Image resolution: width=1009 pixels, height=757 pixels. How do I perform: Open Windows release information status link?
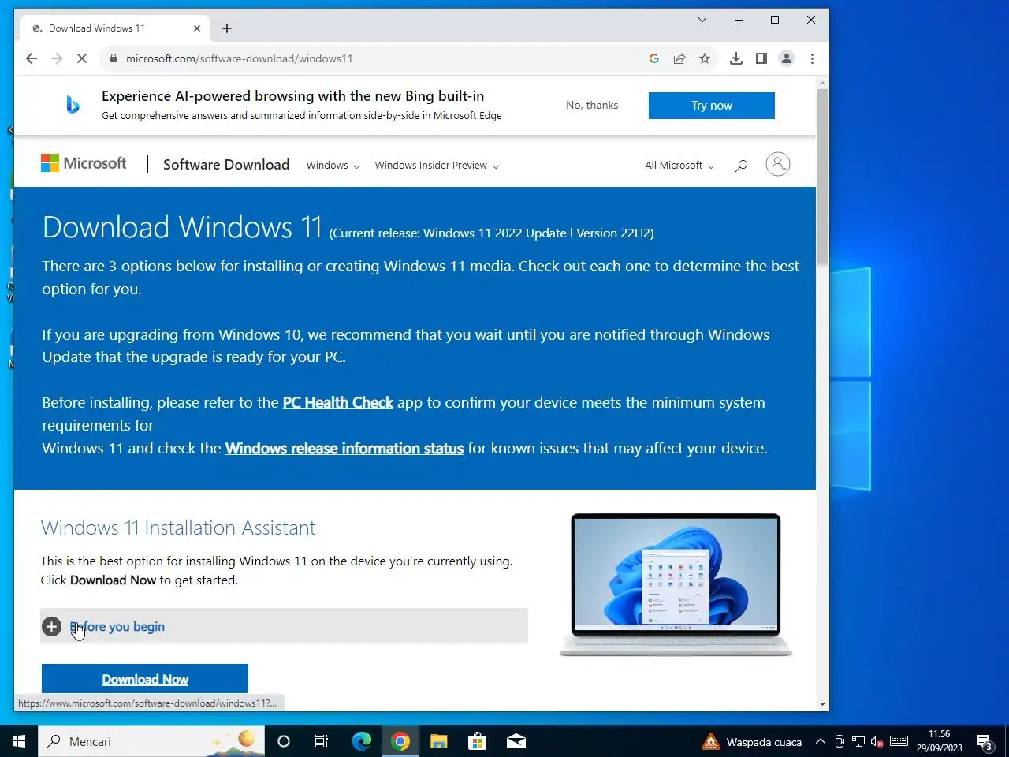pyautogui.click(x=344, y=449)
